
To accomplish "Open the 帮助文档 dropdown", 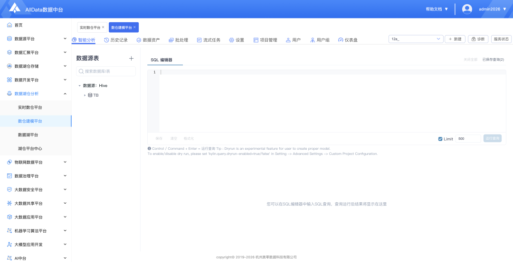I will [437, 9].
